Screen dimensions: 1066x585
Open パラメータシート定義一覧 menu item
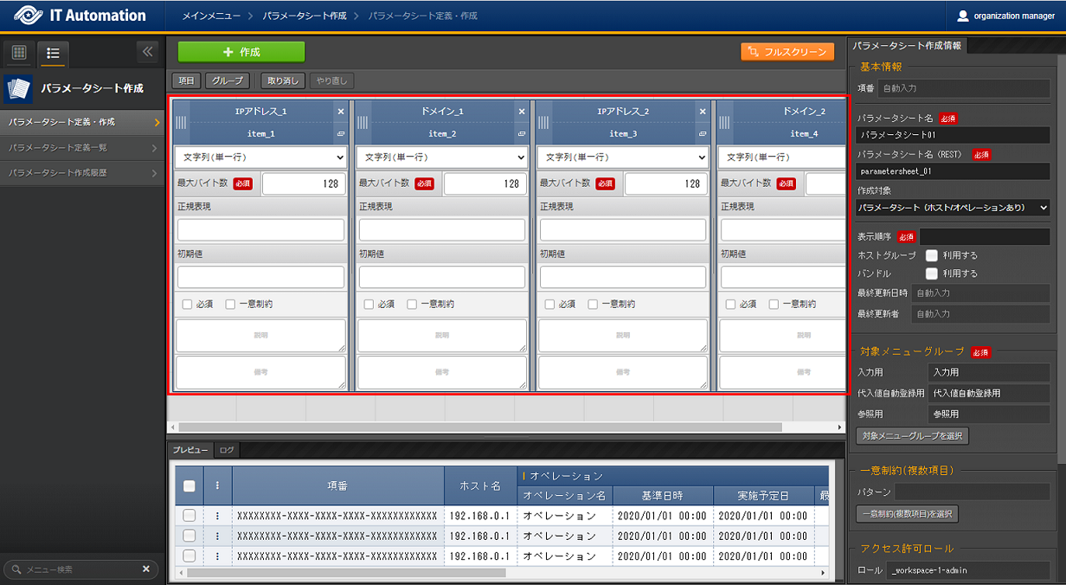click(x=82, y=148)
